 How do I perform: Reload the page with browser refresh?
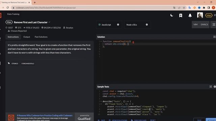(8, 8)
